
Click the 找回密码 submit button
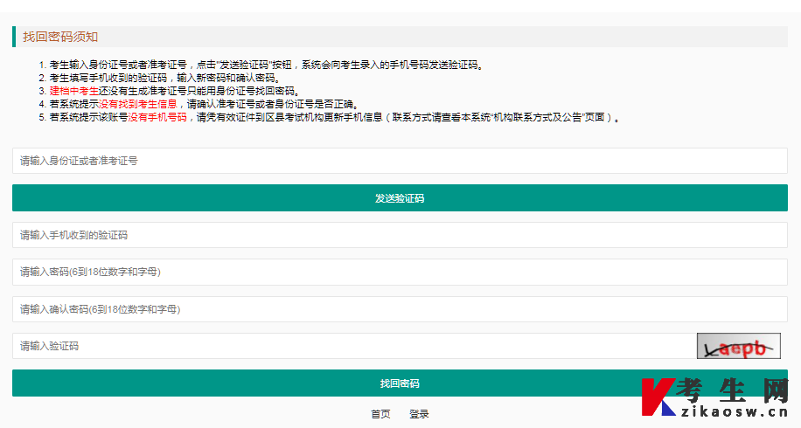coord(400,383)
